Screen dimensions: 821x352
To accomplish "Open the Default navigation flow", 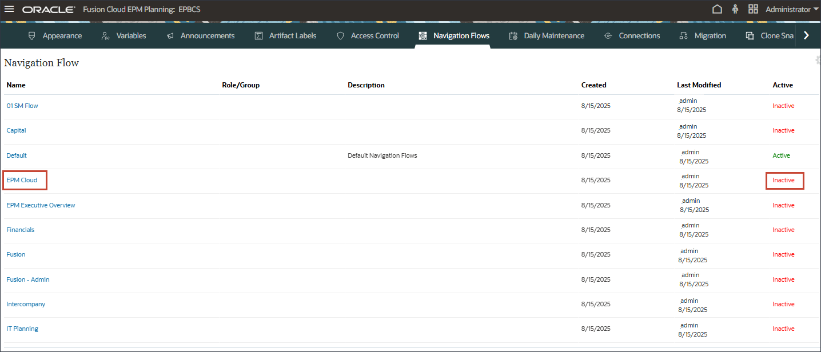I will point(17,155).
